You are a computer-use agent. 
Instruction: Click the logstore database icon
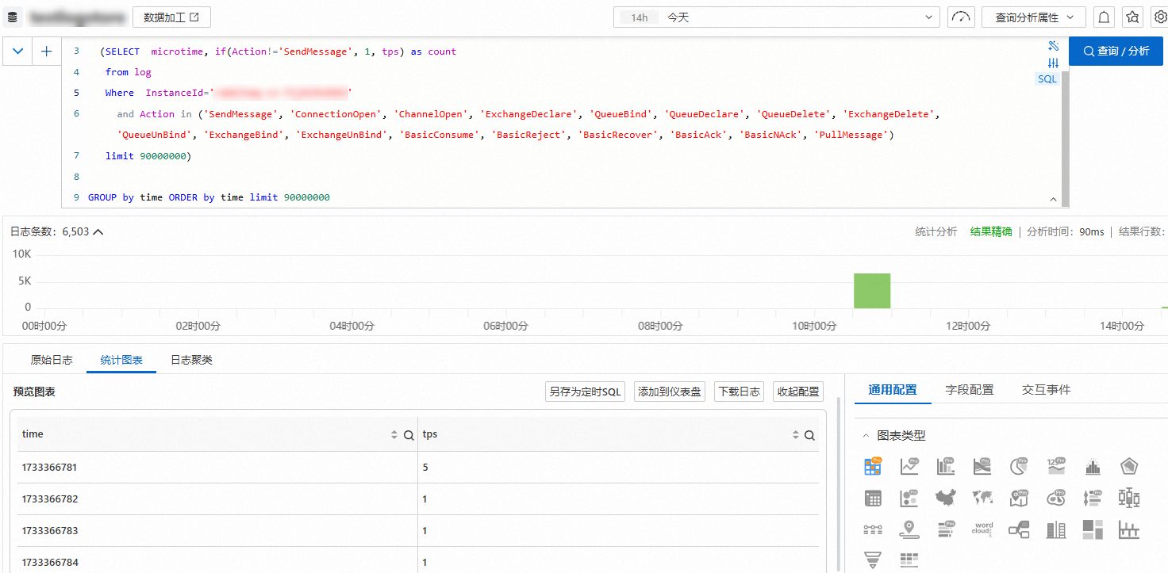point(13,17)
